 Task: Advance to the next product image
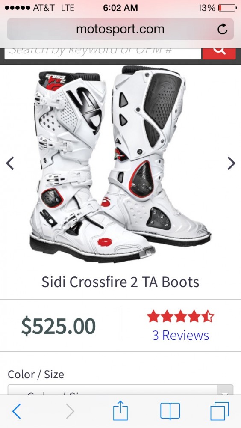(231, 163)
